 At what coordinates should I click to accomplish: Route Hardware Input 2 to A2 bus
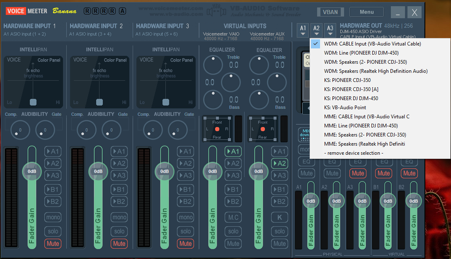coord(119,163)
